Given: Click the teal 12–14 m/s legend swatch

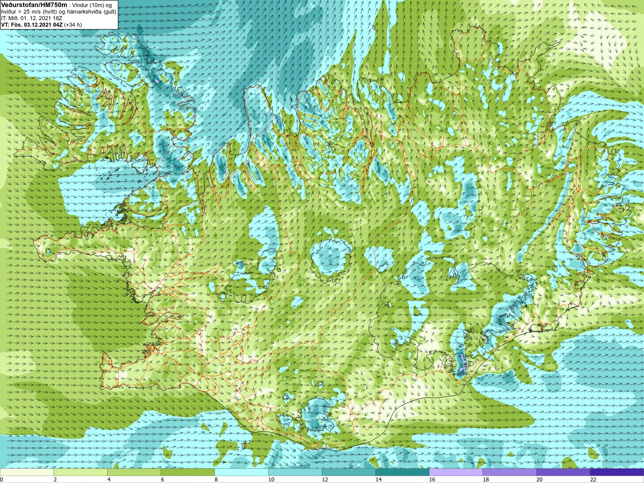Looking at the screenshot, I should coord(349,472).
